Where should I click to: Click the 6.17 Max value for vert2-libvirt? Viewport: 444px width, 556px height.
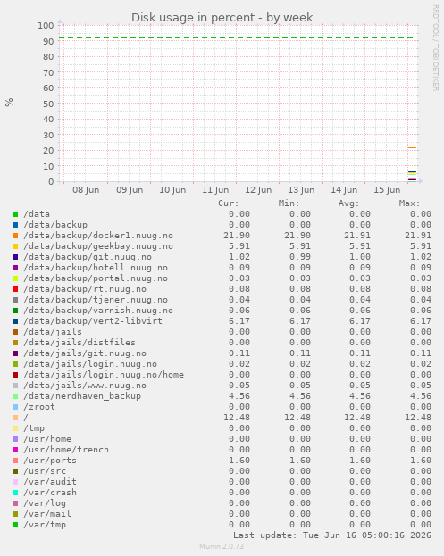click(421, 321)
